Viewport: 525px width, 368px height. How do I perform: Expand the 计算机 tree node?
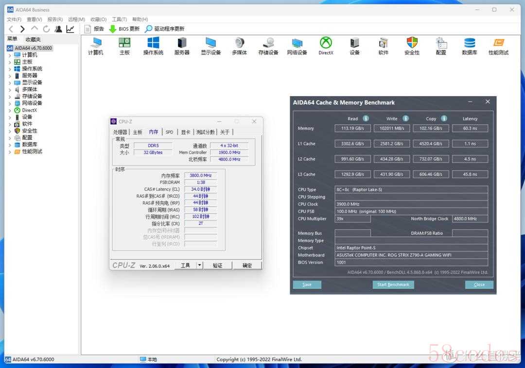tap(10, 55)
